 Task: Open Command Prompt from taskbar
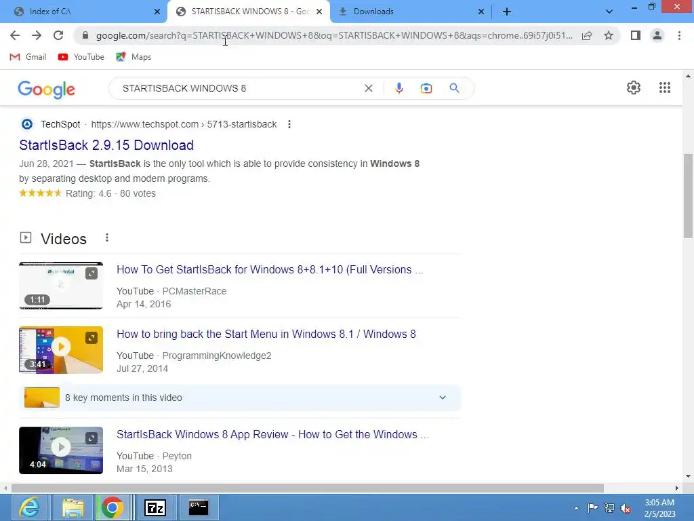[x=199, y=507]
